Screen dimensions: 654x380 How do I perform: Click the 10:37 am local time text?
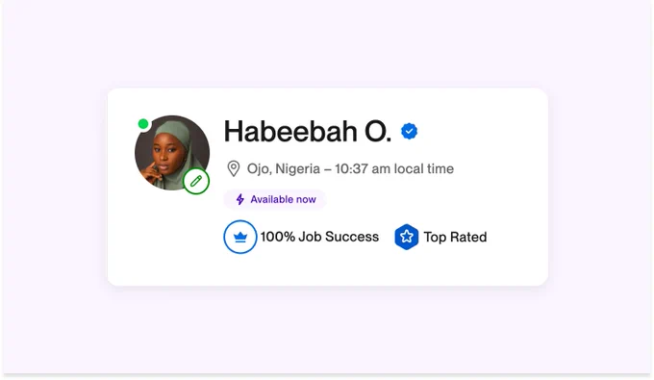click(394, 168)
